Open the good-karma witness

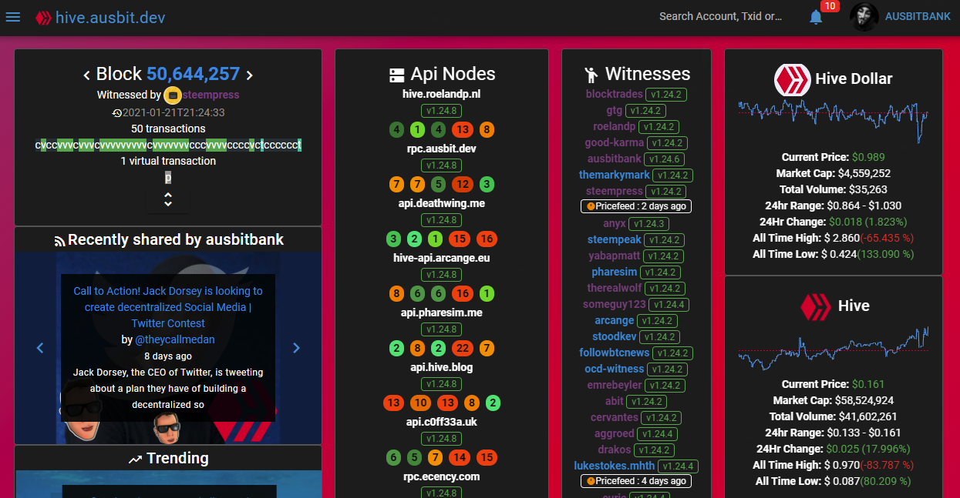(x=614, y=142)
